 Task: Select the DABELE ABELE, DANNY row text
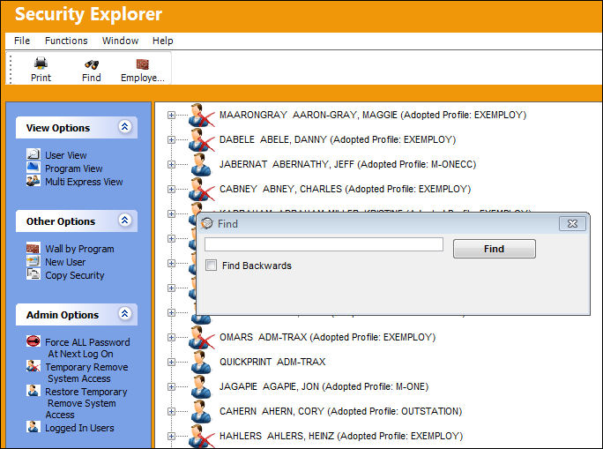[338, 139]
